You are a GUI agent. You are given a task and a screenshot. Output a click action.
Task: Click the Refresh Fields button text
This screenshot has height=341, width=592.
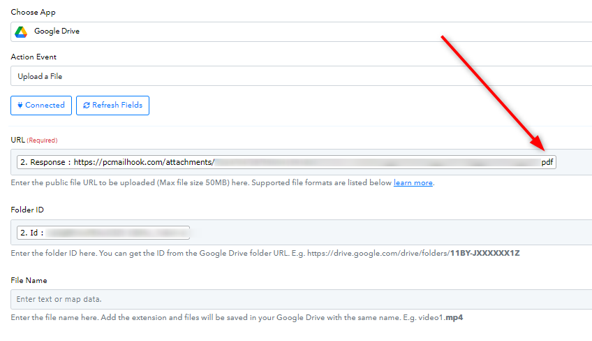coord(117,105)
